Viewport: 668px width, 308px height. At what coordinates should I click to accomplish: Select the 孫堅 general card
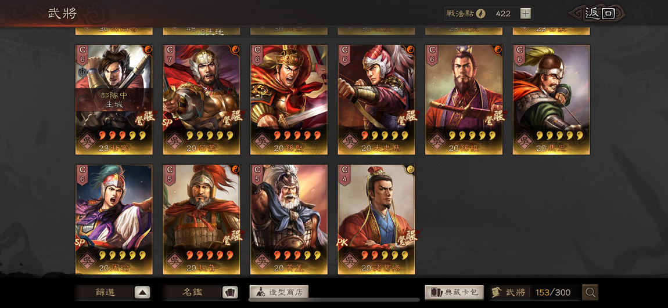(x=289, y=100)
